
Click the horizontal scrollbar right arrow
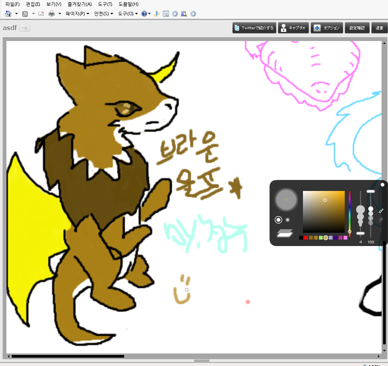(x=379, y=357)
